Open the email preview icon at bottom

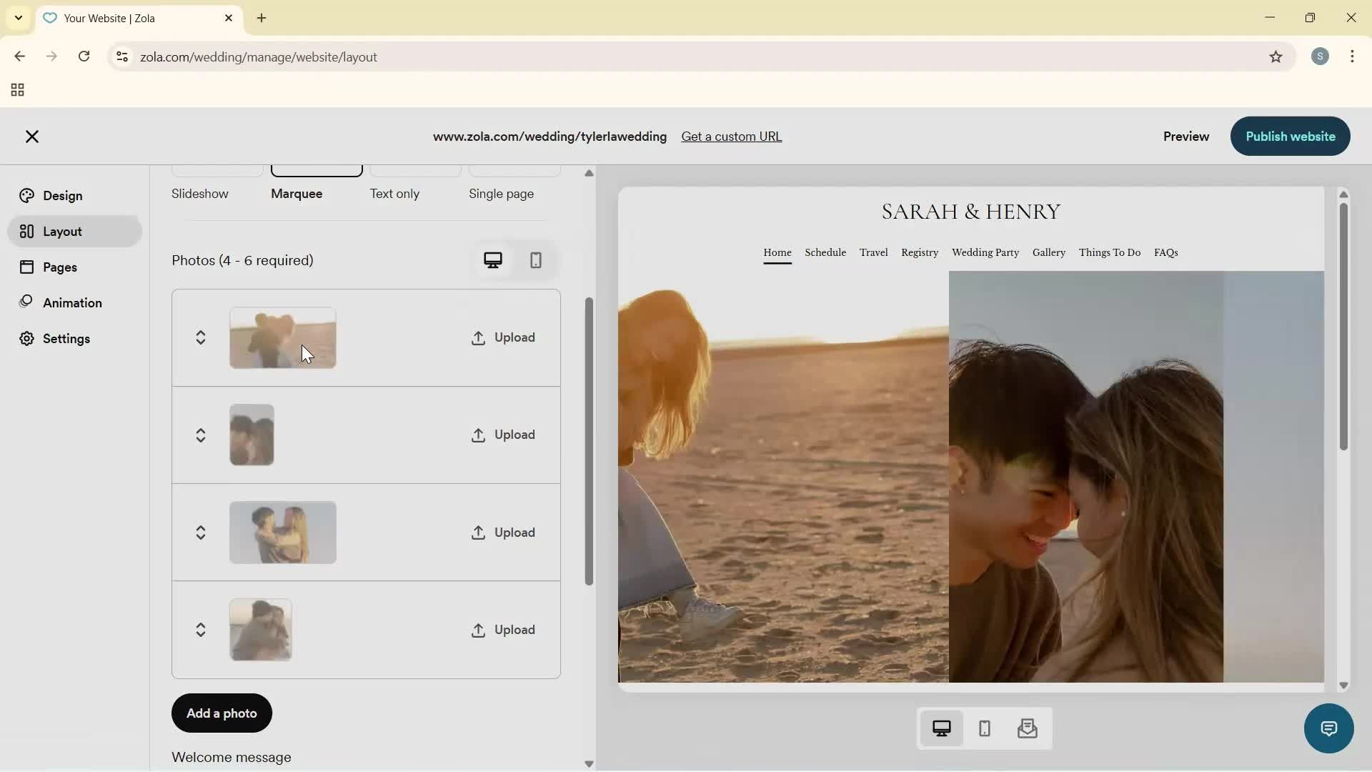coord(1027,728)
